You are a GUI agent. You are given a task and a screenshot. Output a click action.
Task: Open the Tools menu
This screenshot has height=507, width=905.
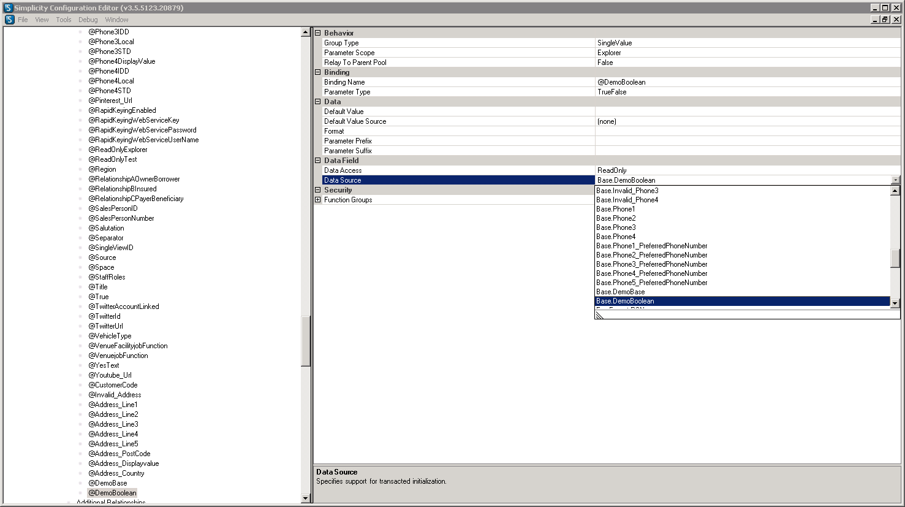point(64,20)
